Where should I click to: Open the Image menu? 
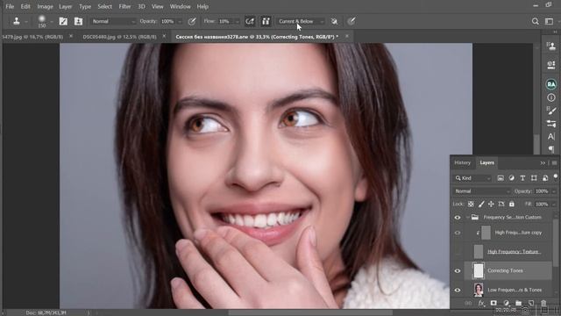pos(45,6)
